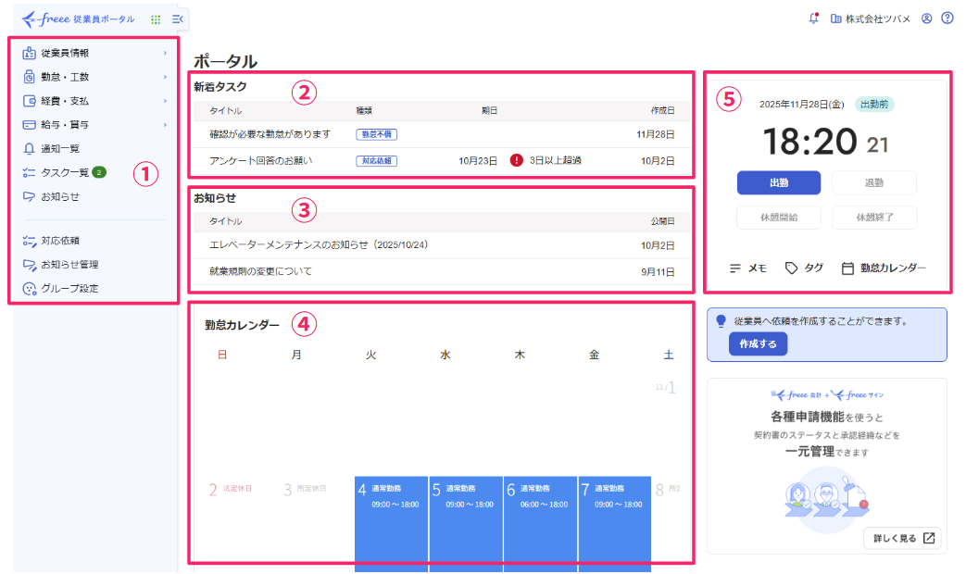Collapse the sidebar with the toggle icon
The height and width of the screenshot is (574, 966).
(176, 18)
